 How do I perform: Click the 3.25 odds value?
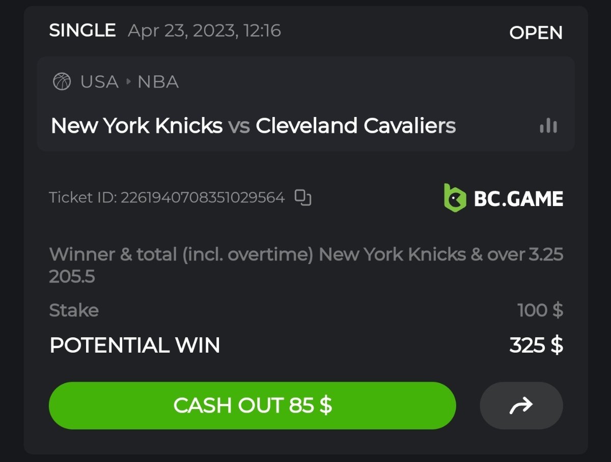pyautogui.click(x=546, y=254)
